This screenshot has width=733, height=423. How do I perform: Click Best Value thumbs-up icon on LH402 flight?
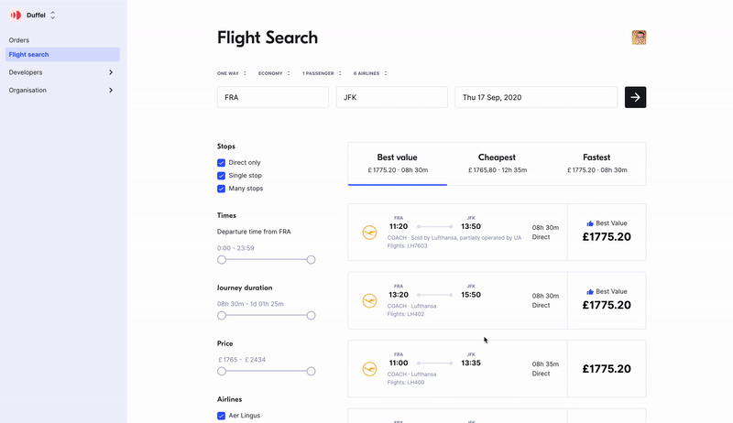coord(590,292)
